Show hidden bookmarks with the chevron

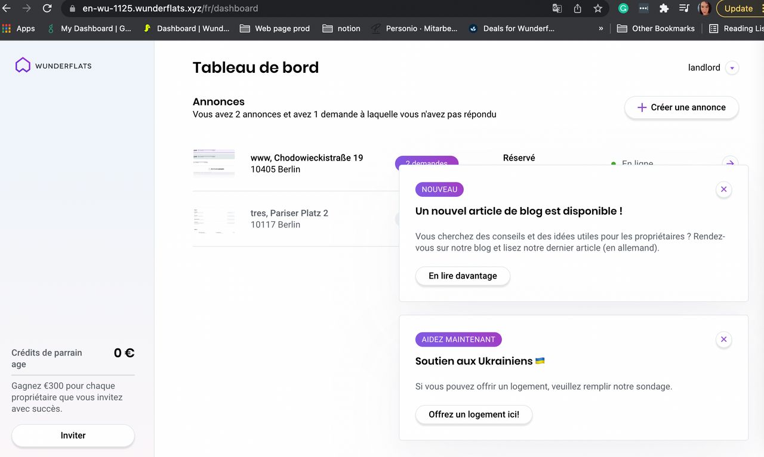600,28
